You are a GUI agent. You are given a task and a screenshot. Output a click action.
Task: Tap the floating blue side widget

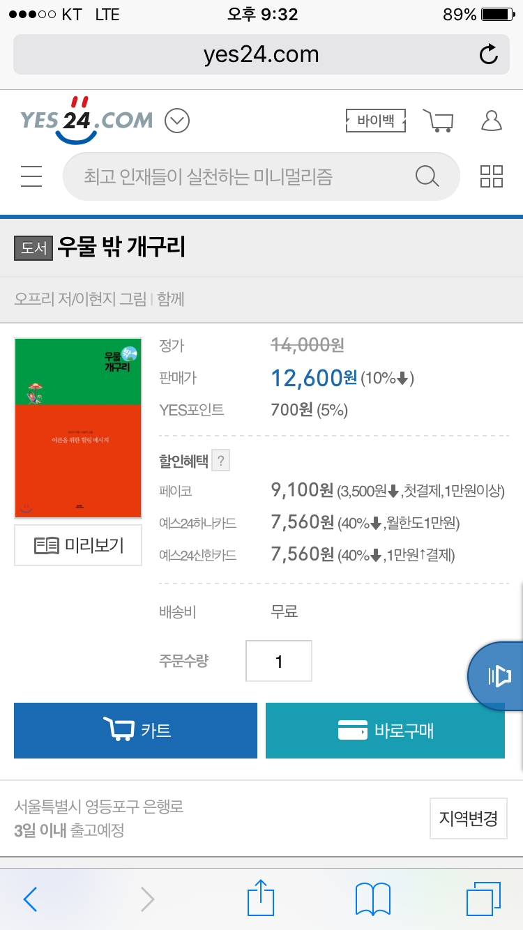(x=496, y=676)
